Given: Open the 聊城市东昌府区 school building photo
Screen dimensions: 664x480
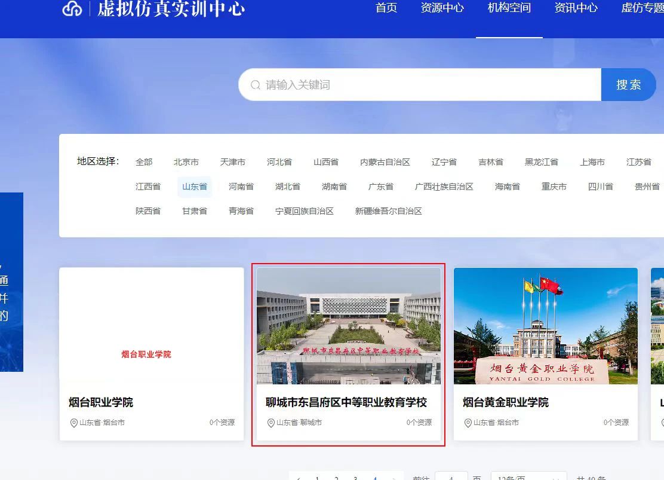Looking at the screenshot, I should point(349,326).
